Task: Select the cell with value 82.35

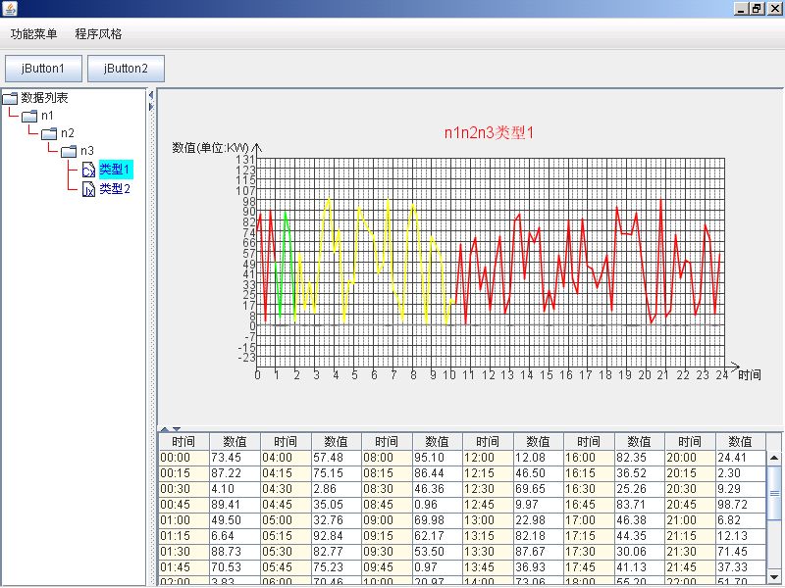Action: click(x=640, y=458)
